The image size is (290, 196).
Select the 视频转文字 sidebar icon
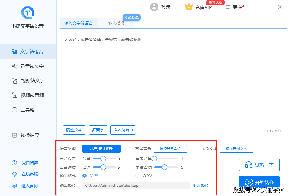(x=15, y=81)
